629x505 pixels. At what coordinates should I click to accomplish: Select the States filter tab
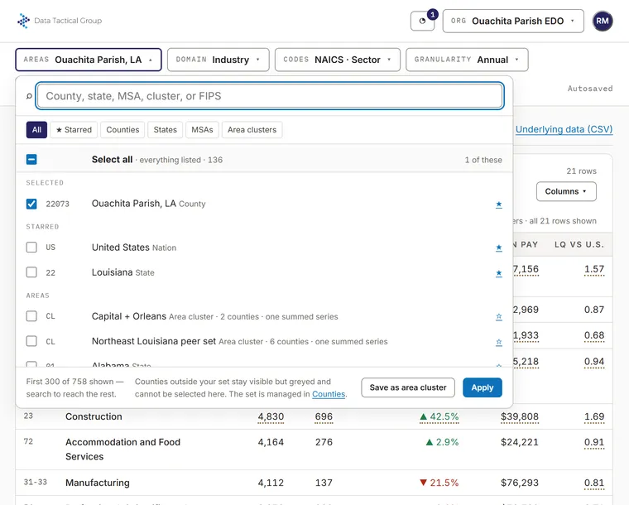click(165, 130)
